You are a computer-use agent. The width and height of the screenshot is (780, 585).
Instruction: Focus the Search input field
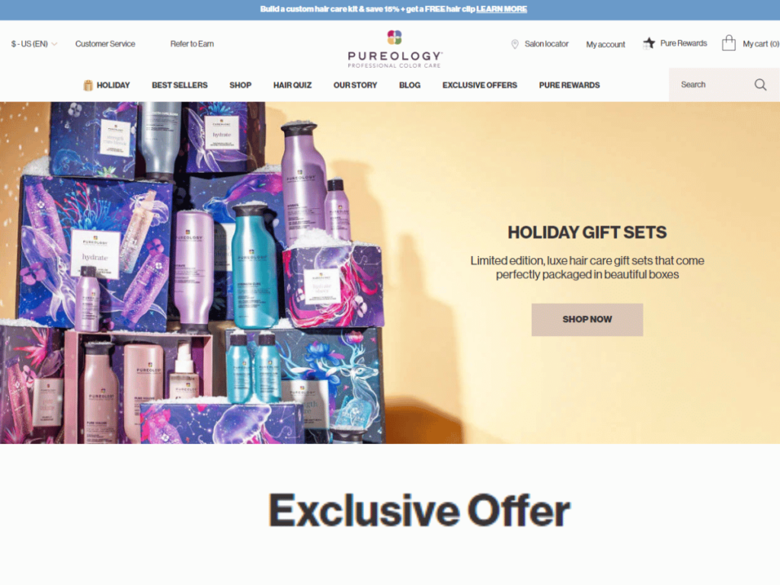pos(712,85)
